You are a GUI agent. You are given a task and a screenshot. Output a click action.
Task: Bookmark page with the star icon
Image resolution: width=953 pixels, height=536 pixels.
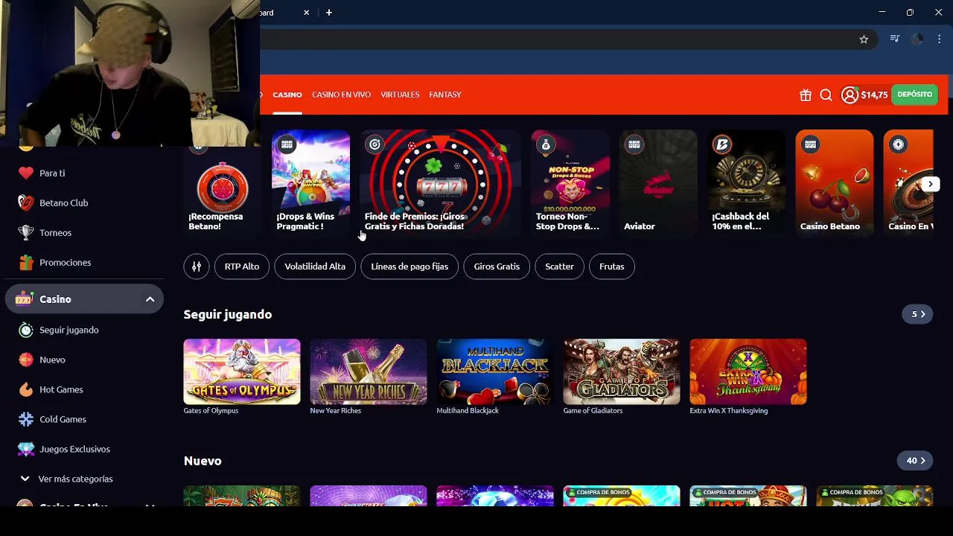tap(864, 39)
